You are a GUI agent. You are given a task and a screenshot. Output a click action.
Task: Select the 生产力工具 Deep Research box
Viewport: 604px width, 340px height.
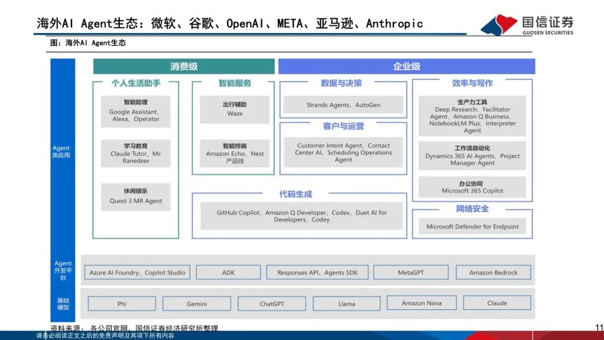click(x=472, y=116)
